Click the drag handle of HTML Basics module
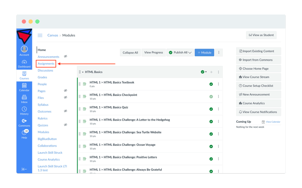This screenshot has height=188, width=302. 80,72
